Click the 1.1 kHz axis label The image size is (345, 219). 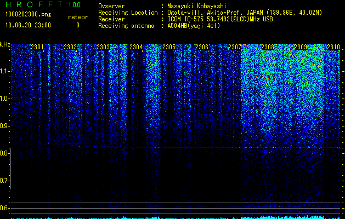[5, 71]
